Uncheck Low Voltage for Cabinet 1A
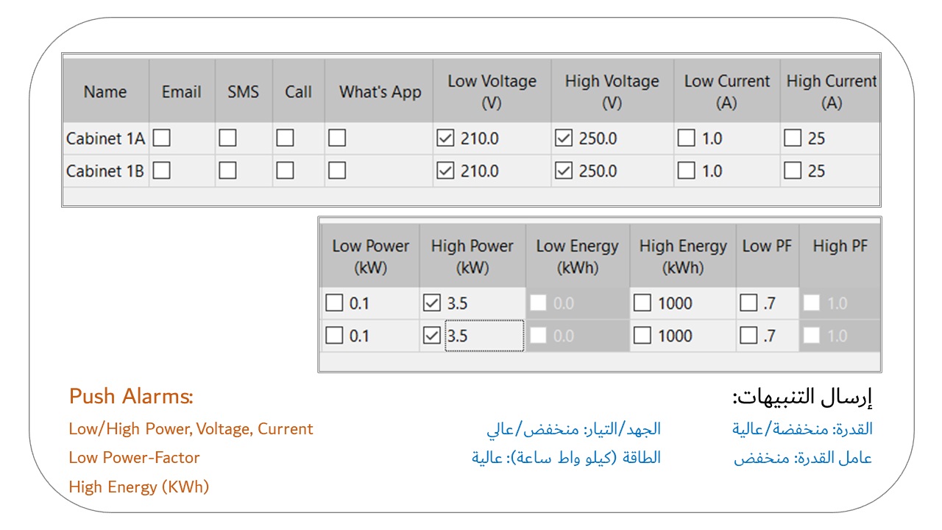This screenshot has width=942, height=530. (445, 138)
